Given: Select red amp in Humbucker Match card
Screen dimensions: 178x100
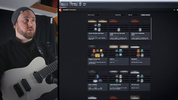Looking at the screenshot, I should [135, 21].
